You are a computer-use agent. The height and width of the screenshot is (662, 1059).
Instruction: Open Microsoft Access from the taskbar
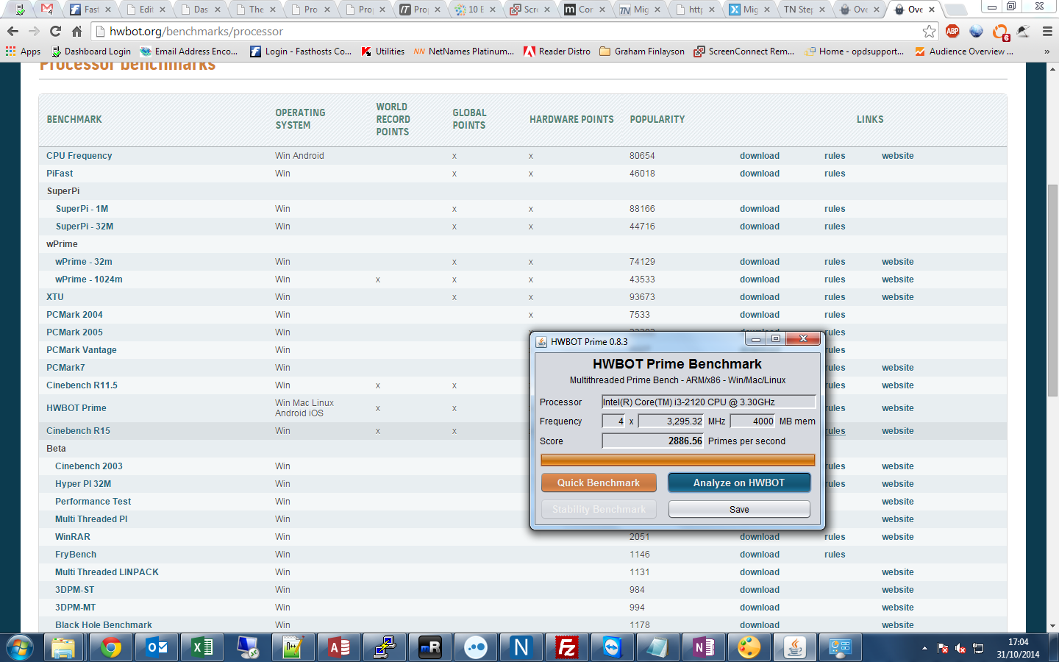(339, 647)
